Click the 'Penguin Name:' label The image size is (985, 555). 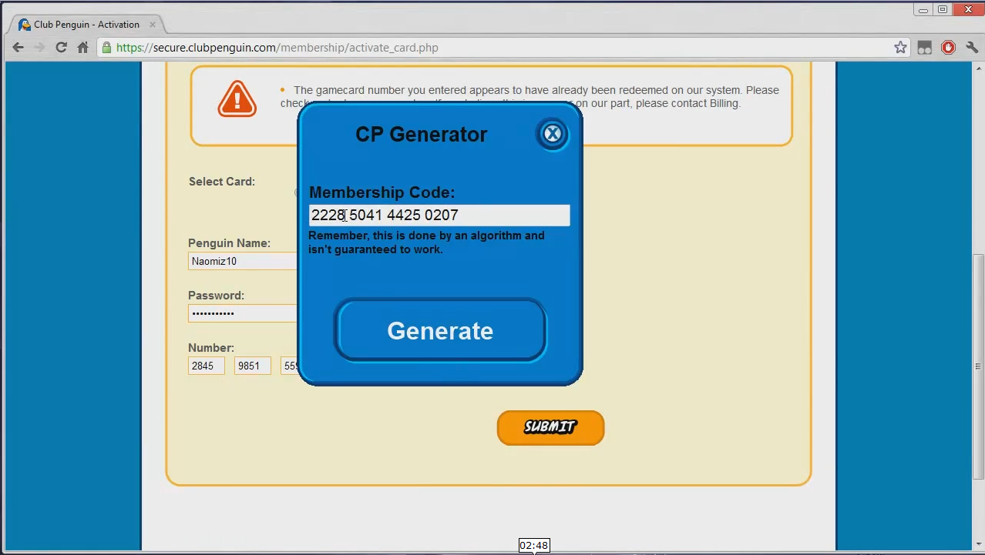tap(229, 243)
